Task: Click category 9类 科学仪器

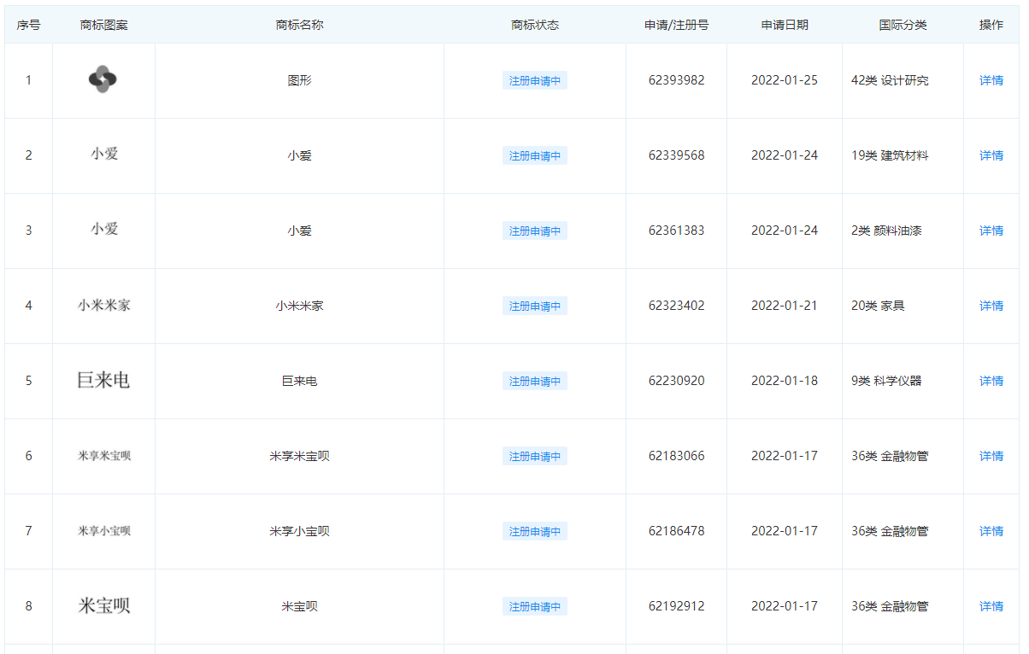Action: tap(886, 381)
